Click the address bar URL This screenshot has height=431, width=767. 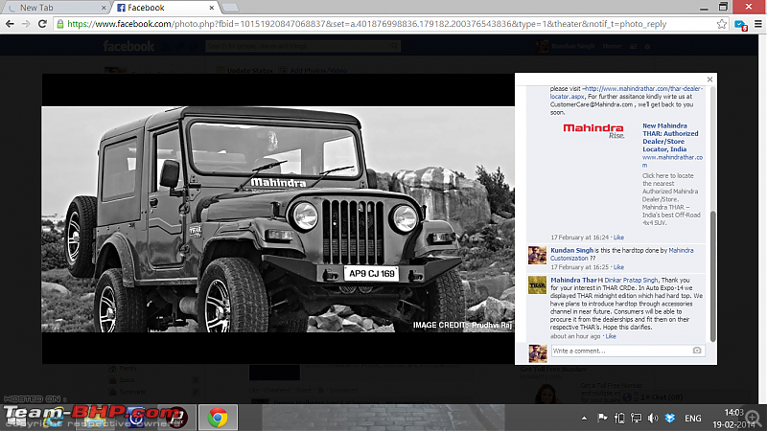click(366, 23)
